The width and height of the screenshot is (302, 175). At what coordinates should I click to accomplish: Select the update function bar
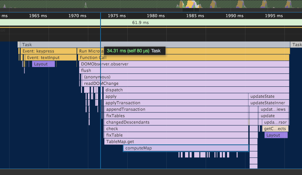[273, 116]
